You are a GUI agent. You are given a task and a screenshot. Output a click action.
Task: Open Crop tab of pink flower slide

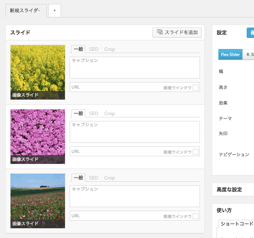(110, 113)
